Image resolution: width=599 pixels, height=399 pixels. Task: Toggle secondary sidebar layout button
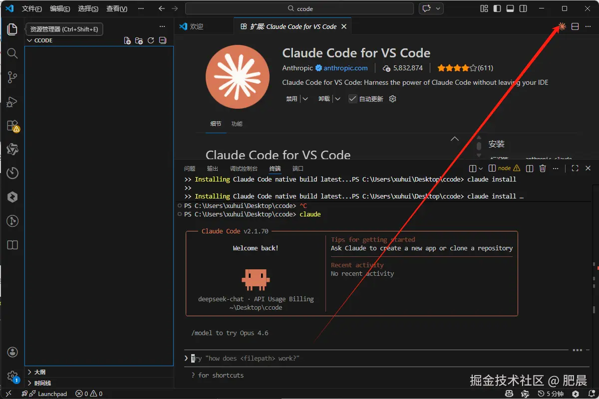pyautogui.click(x=523, y=8)
